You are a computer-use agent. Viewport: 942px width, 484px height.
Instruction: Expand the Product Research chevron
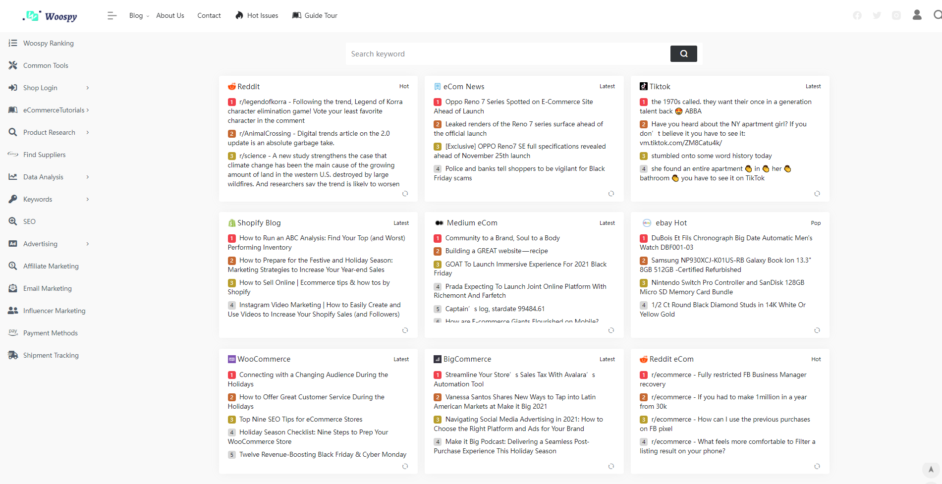pos(88,132)
